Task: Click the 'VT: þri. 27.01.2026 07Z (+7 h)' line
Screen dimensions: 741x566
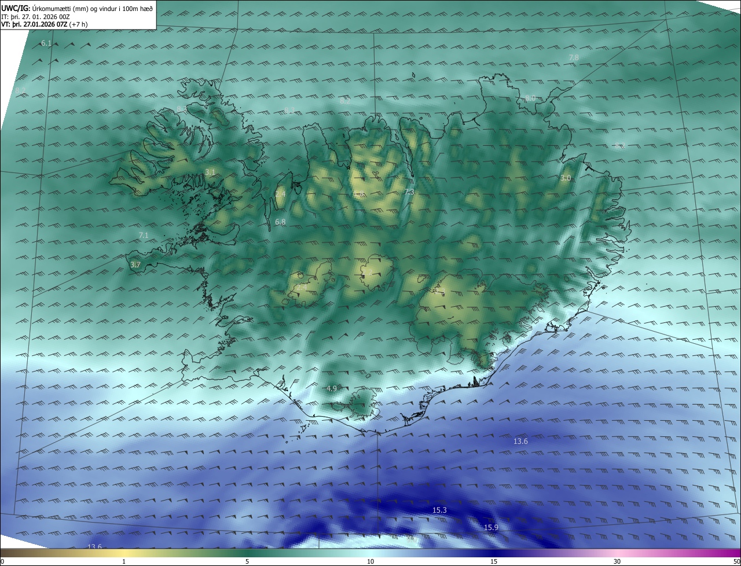Action: [45, 24]
